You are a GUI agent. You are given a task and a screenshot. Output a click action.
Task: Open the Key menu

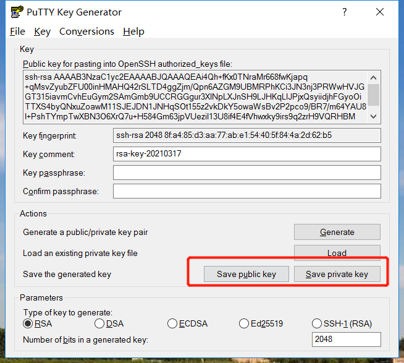click(x=42, y=32)
